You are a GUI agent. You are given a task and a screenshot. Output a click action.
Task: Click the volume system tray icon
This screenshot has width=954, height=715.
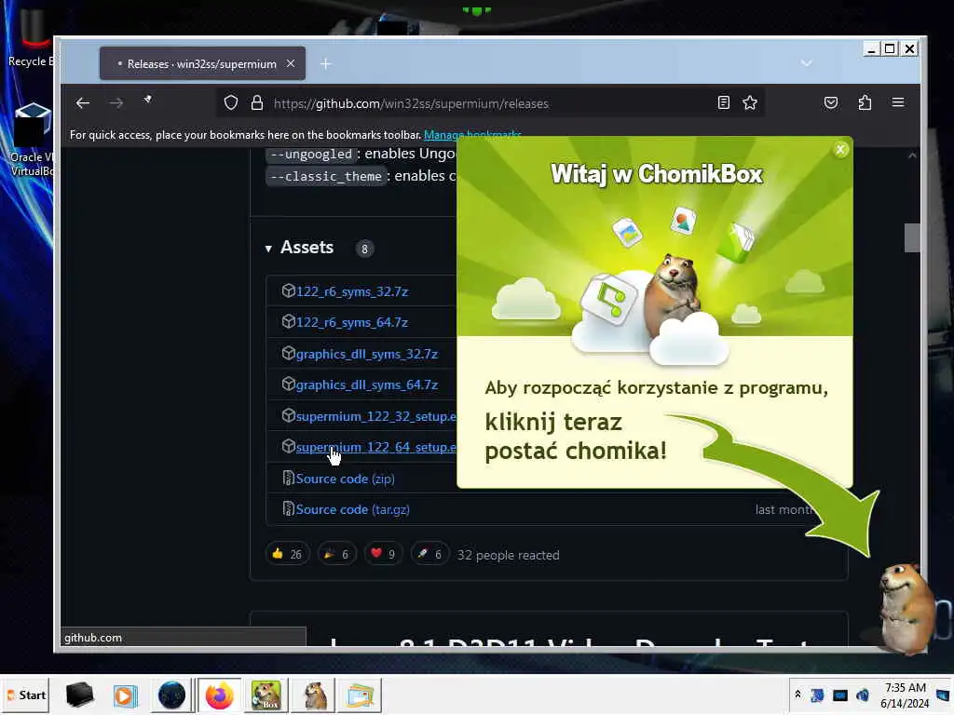click(862, 695)
